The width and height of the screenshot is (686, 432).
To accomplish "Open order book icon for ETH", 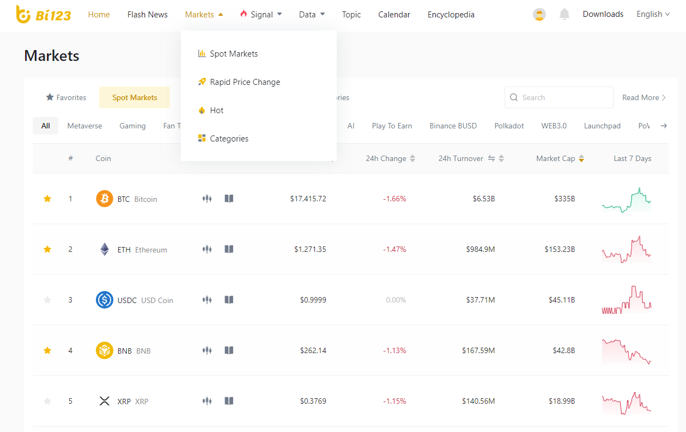I will [x=229, y=249].
